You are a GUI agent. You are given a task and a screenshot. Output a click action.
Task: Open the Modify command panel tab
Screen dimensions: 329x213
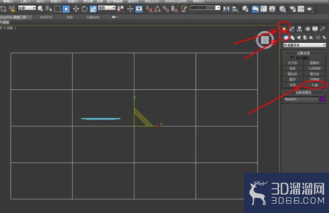click(292, 29)
